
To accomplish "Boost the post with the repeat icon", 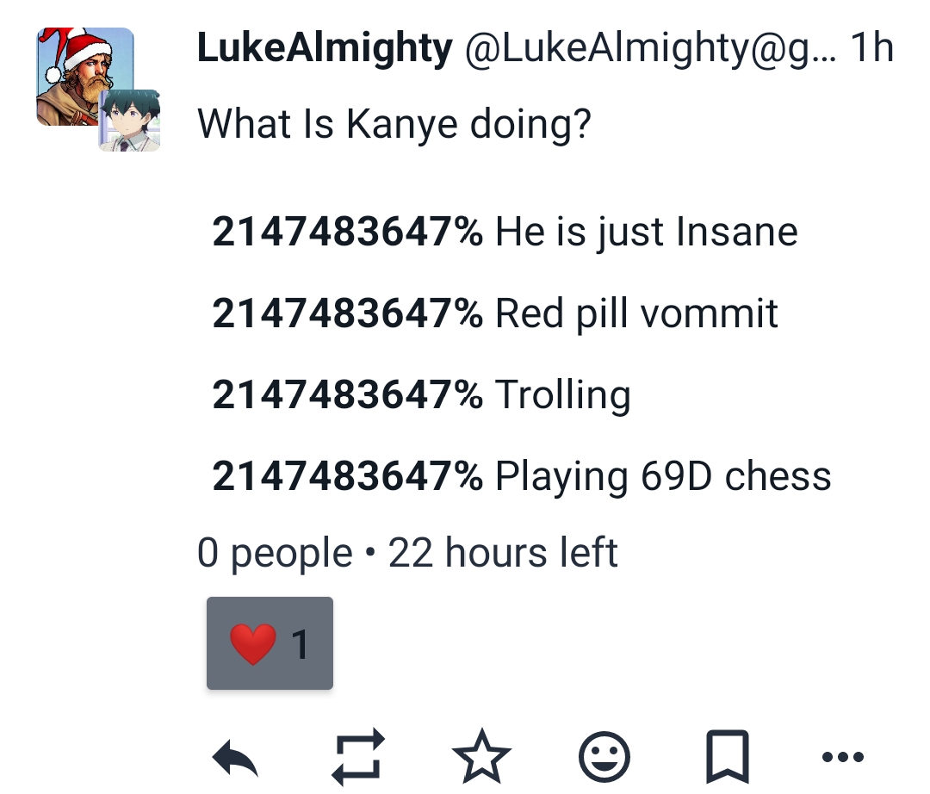I will tap(357, 759).
